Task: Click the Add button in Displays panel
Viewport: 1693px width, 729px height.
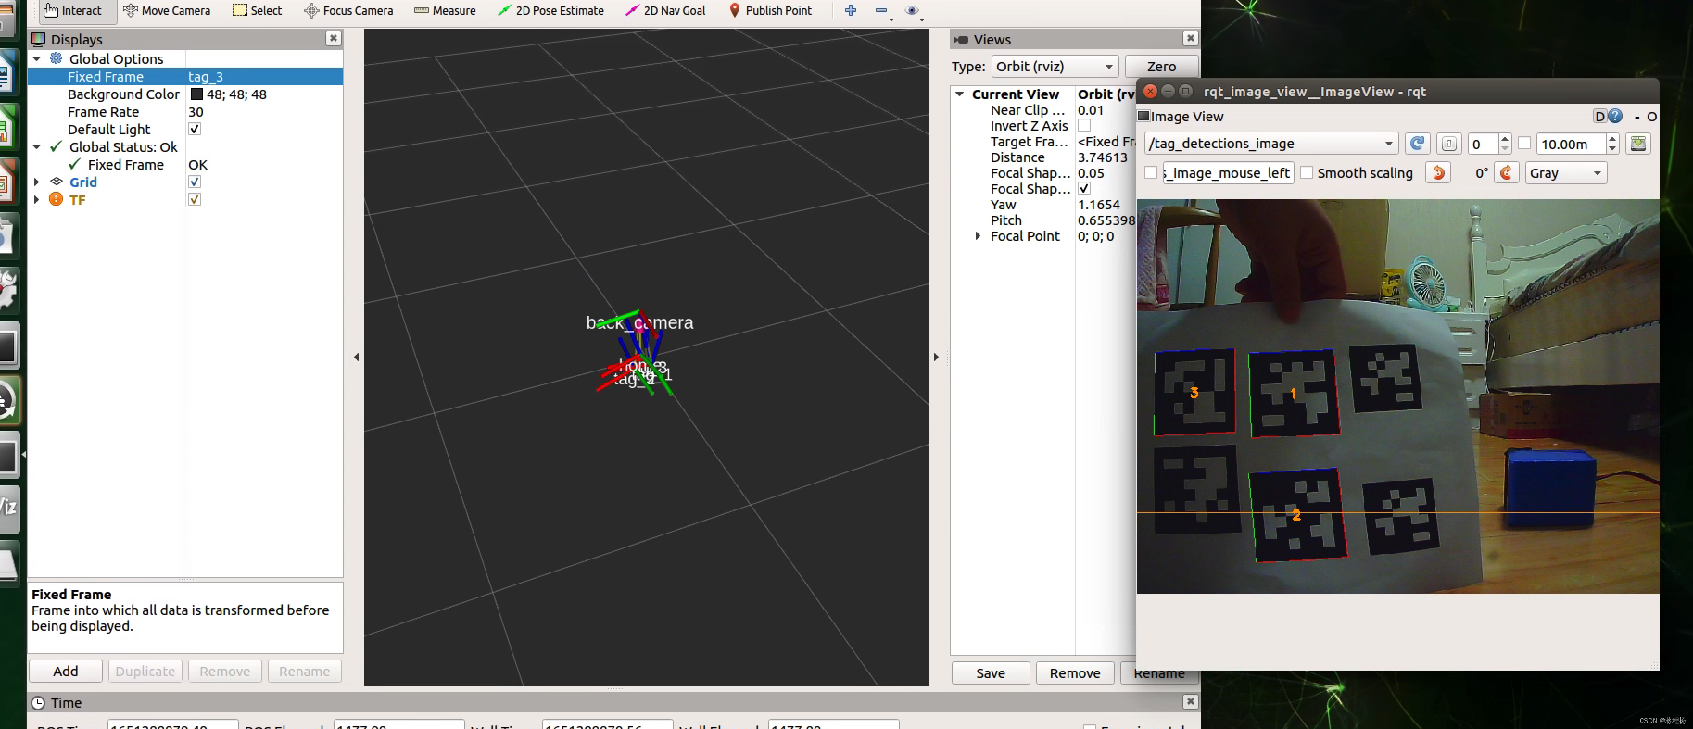Action: point(66,671)
